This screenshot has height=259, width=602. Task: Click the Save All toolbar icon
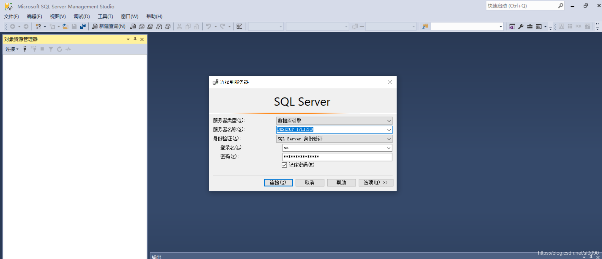click(x=83, y=26)
